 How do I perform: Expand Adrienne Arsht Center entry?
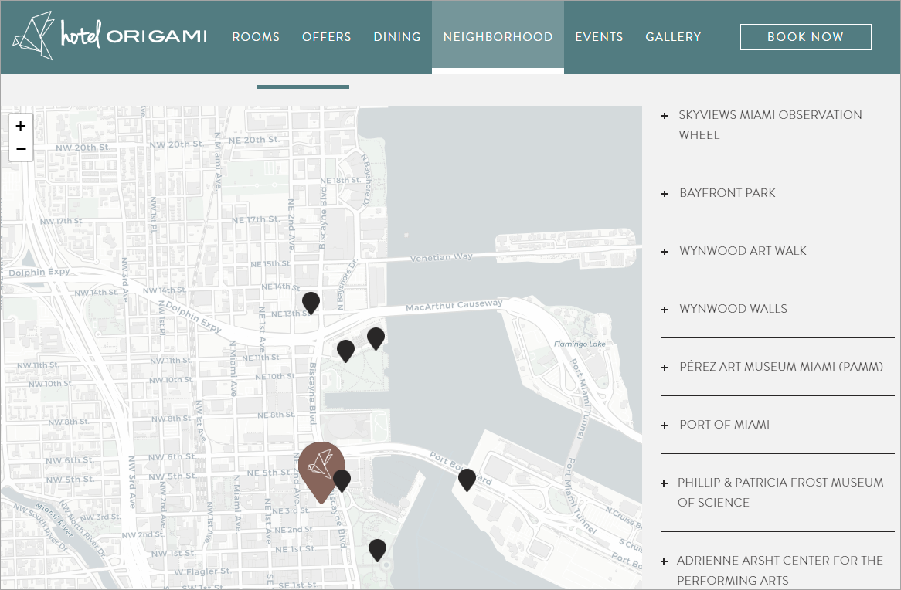click(x=777, y=570)
